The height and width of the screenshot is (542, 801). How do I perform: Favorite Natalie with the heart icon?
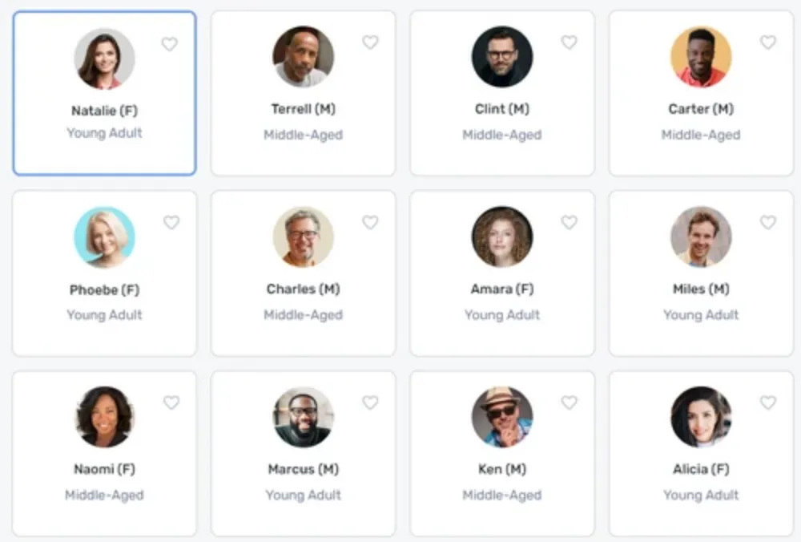(x=170, y=44)
